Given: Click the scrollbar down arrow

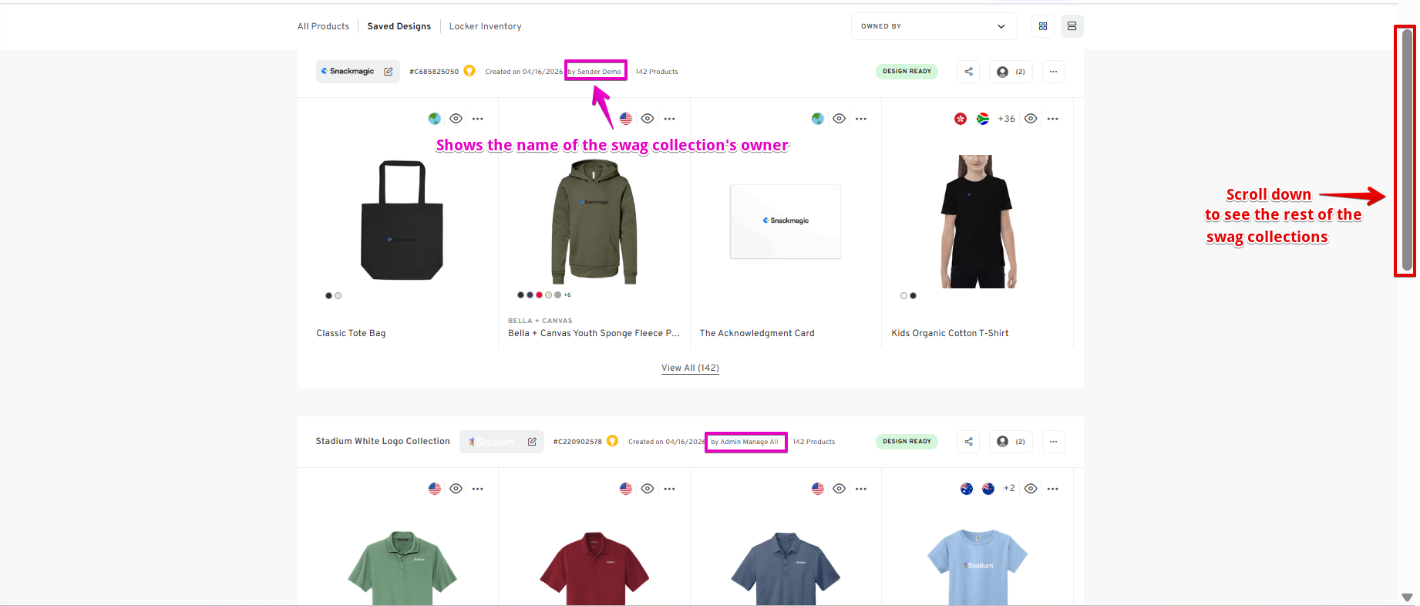Looking at the screenshot, I should (1407, 598).
